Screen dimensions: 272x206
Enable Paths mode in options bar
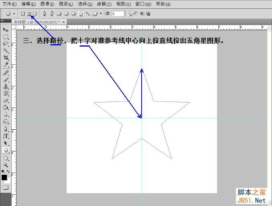[29, 14]
